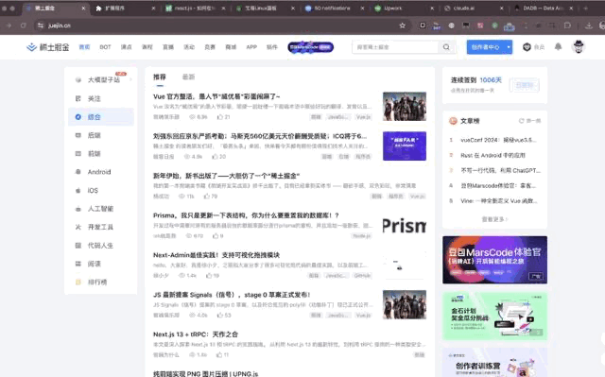This screenshot has height=377, width=605.
Task: Reload the page with the refresh icon
Action: pos(24,26)
